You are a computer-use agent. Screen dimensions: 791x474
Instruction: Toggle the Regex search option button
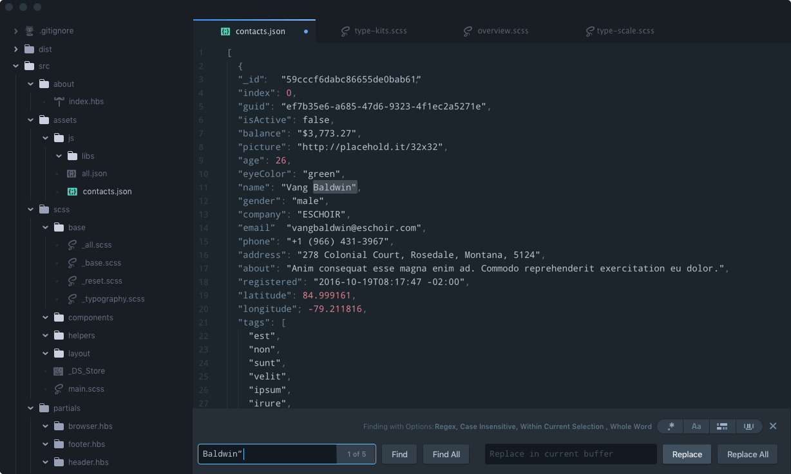point(671,426)
